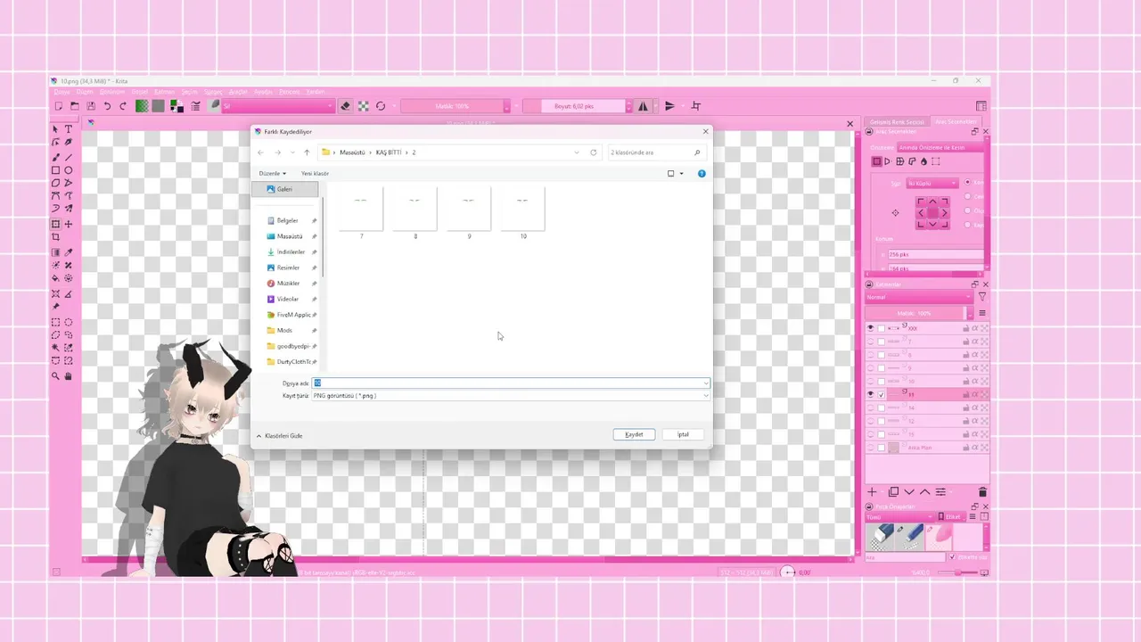1141x642 pixels.
Task: Select the Color Sampler eyedropper tool
Action: [x=69, y=252]
